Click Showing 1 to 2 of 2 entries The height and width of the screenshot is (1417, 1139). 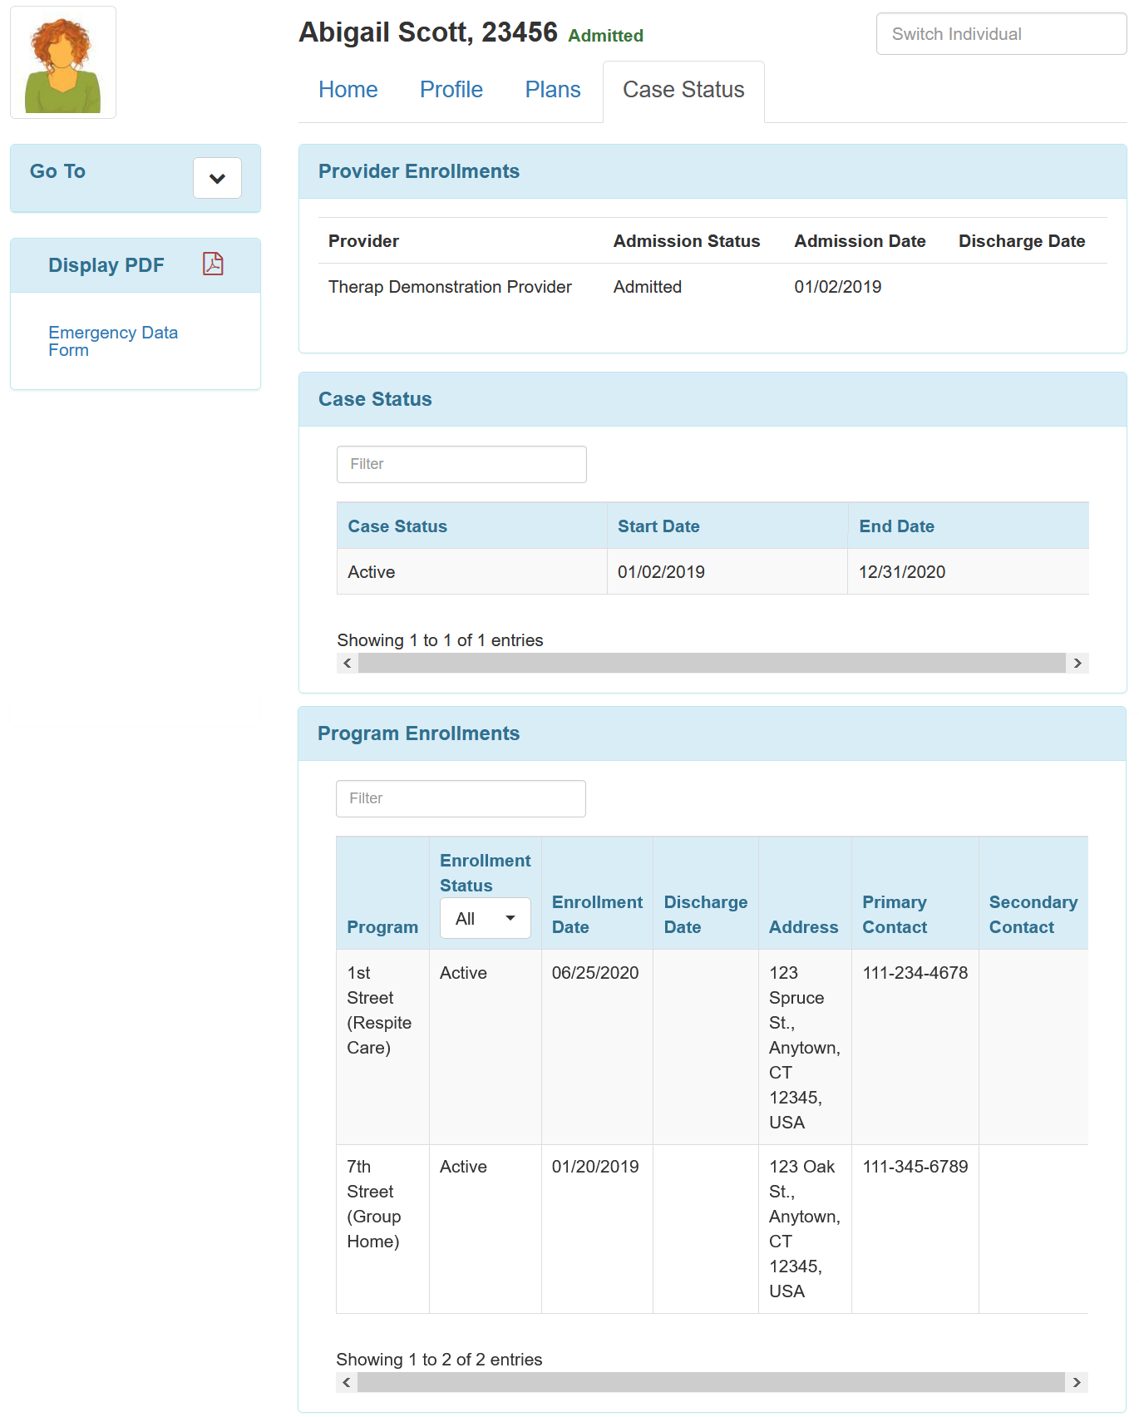click(x=439, y=1360)
